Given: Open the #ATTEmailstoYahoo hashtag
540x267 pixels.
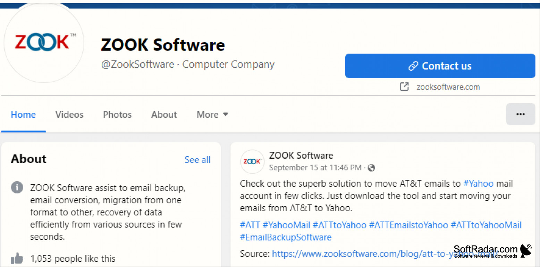Looking at the screenshot, I should [408, 225].
